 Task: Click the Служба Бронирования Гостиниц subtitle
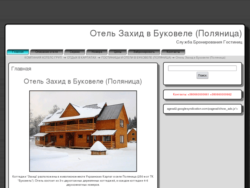[209, 42]
